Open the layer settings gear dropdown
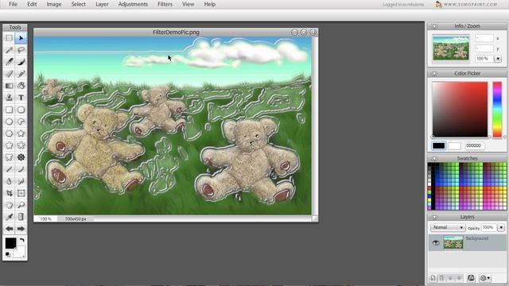Viewport: 509px width, 286px height. [x=485, y=278]
